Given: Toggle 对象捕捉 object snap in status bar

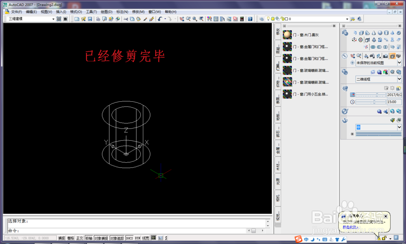Looking at the screenshot, I should coord(101,238).
